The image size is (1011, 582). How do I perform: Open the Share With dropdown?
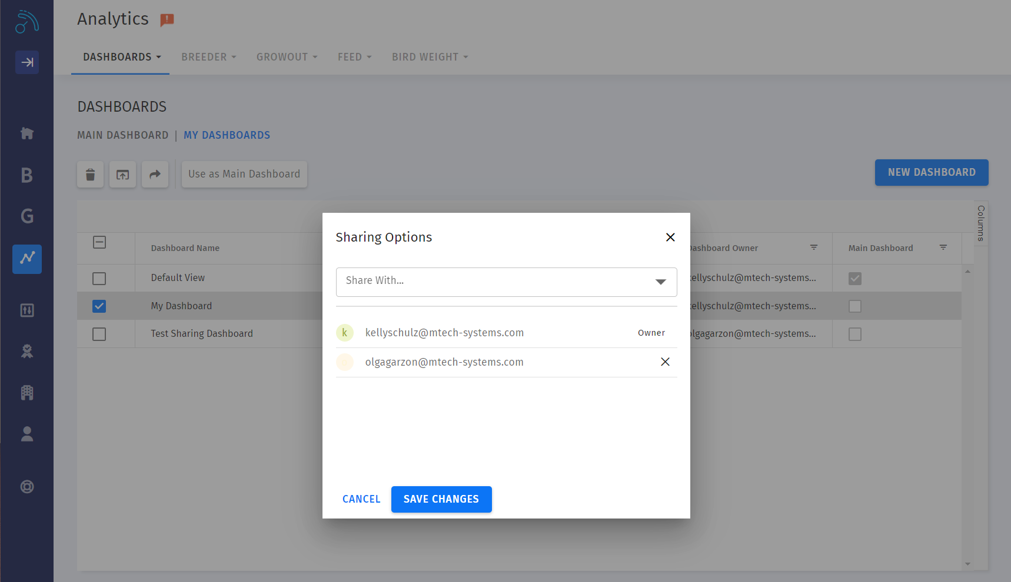pyautogui.click(x=506, y=282)
